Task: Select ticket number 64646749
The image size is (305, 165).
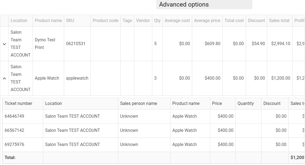Action: point(14,116)
